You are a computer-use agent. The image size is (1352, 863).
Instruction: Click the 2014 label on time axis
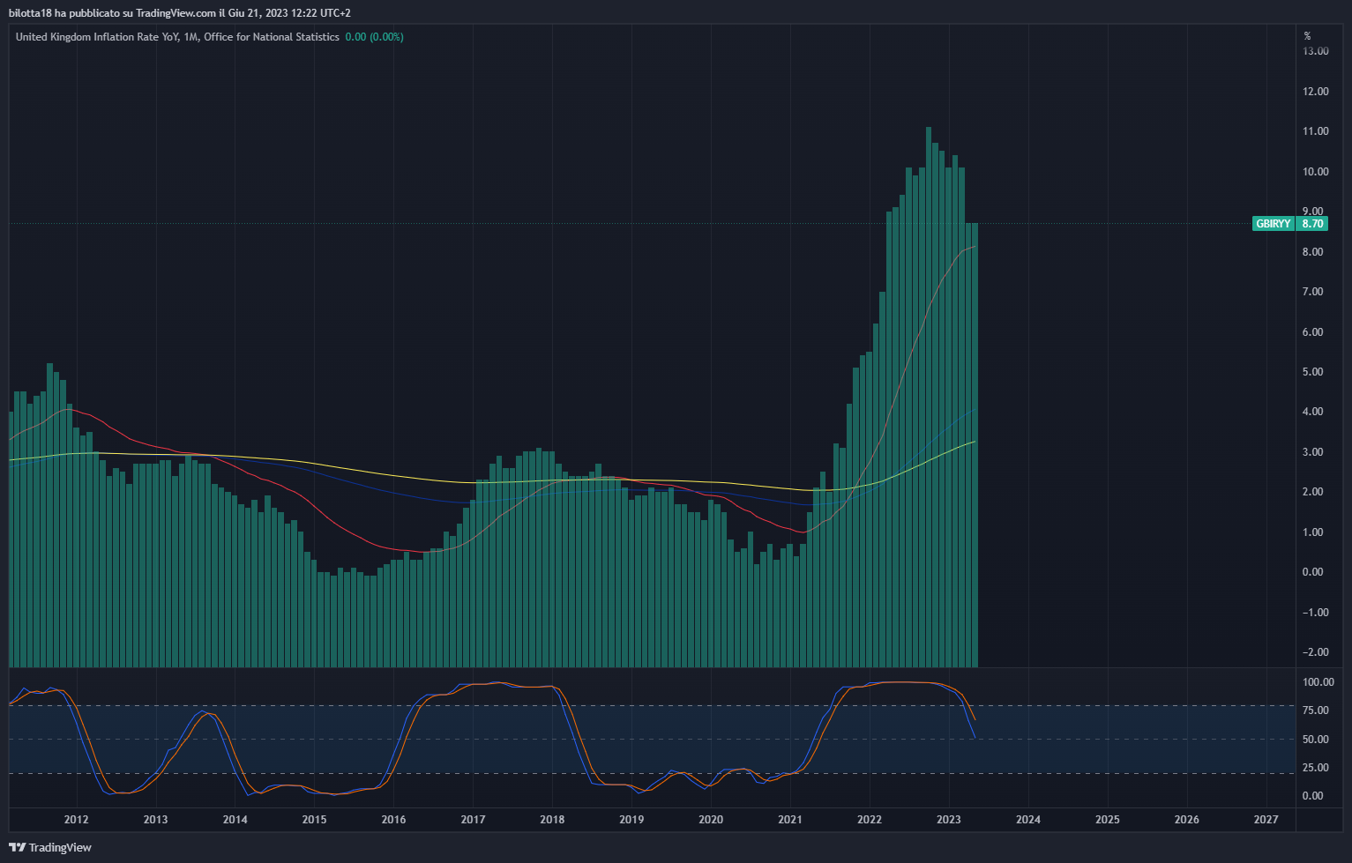(235, 820)
